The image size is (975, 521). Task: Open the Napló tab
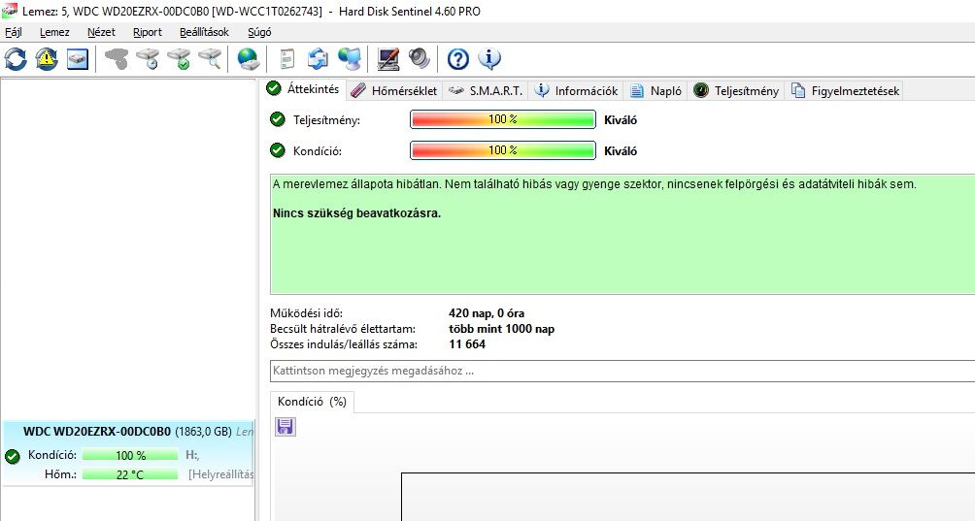pyautogui.click(x=656, y=90)
